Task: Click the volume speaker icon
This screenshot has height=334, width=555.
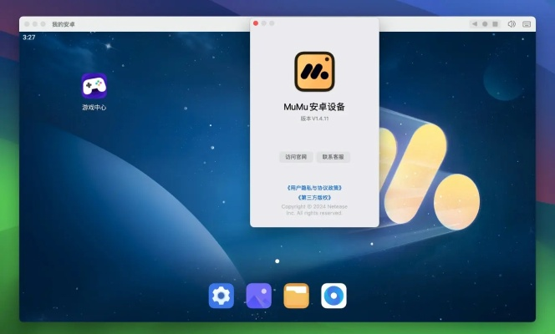Action: (512, 24)
